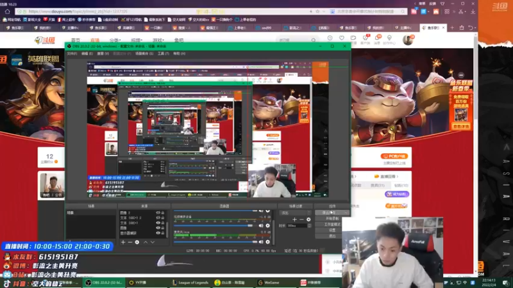This screenshot has width=513, height=288.
Task: Lock the 图像 2 source
Action: tap(163, 213)
